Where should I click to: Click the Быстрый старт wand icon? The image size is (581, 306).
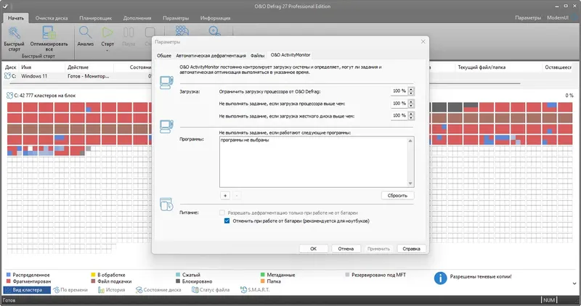(14, 33)
